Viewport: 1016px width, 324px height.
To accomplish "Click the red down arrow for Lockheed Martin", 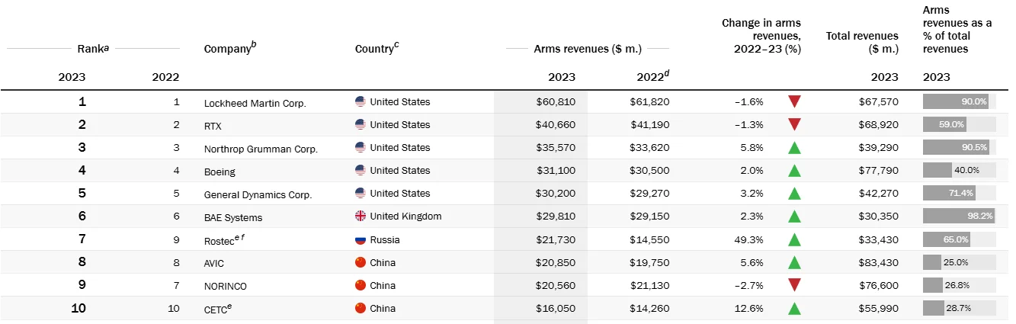I will click(x=794, y=101).
